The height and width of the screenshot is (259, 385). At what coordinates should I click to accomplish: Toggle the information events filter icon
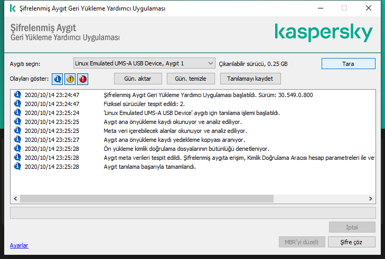[57, 79]
